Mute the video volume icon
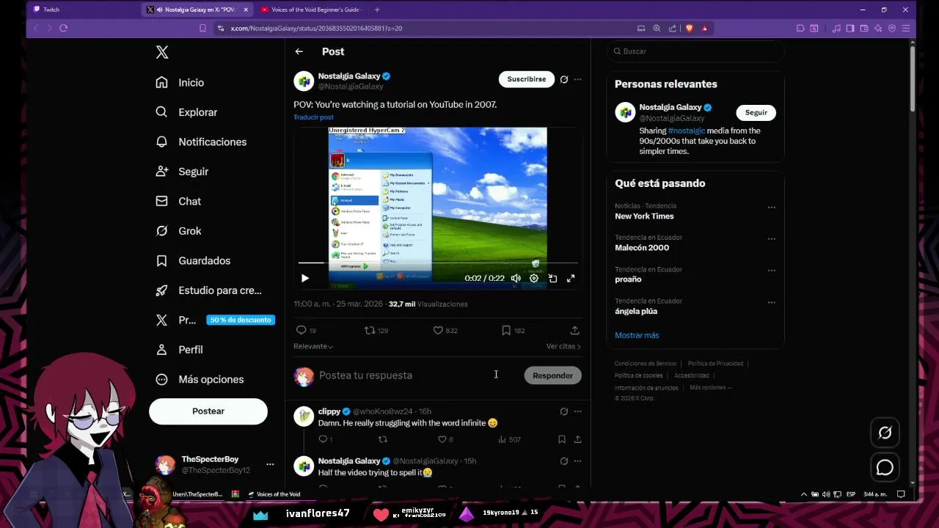This screenshot has width=939, height=528. 516,278
